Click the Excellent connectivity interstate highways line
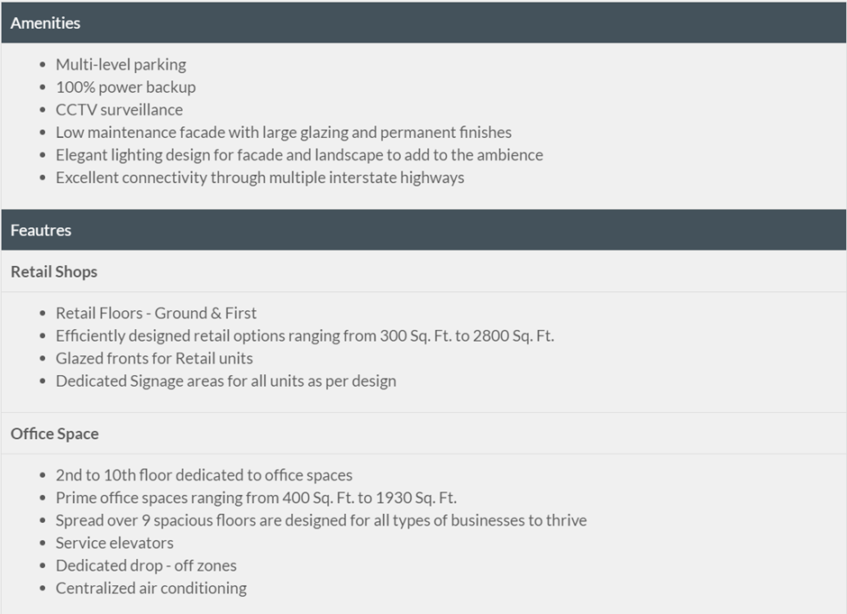Screen dimensions: 847x614 pos(260,178)
